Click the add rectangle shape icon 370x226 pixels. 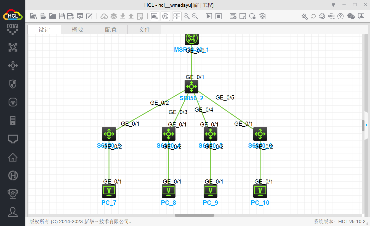tap(243, 16)
